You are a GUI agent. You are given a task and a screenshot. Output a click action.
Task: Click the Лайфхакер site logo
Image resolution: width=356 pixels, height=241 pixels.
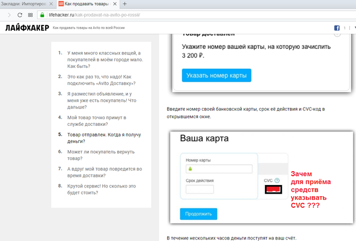point(27,28)
